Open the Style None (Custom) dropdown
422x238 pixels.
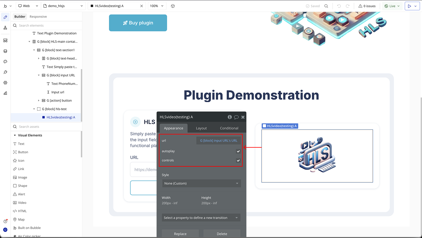click(x=202, y=183)
